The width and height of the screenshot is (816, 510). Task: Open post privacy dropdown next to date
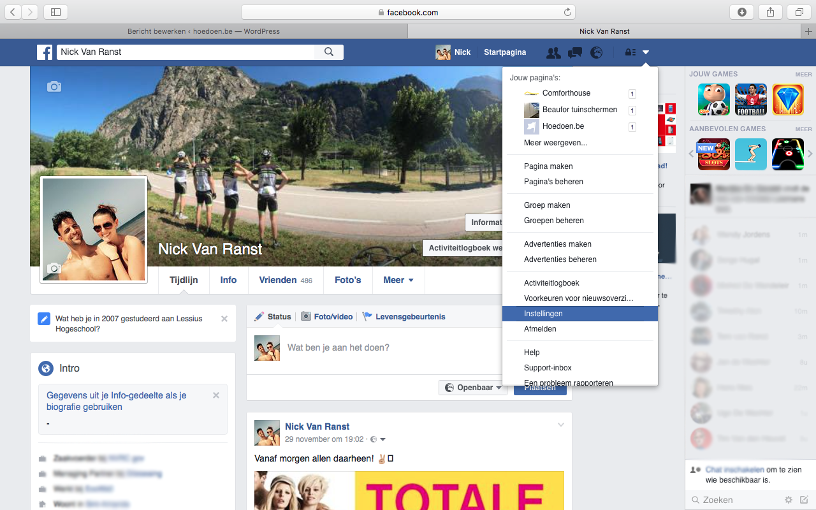tap(379, 439)
